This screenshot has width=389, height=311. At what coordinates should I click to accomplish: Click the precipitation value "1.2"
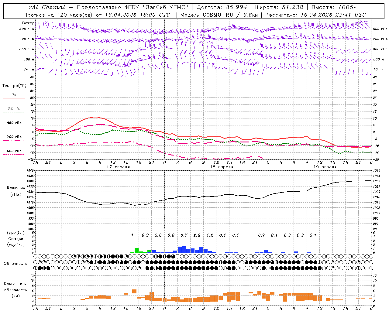pyautogui.click(x=210, y=235)
